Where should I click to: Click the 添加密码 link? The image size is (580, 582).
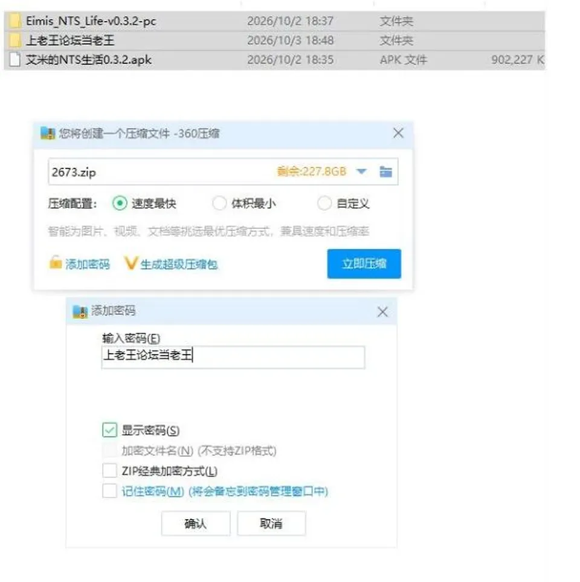[88, 264]
